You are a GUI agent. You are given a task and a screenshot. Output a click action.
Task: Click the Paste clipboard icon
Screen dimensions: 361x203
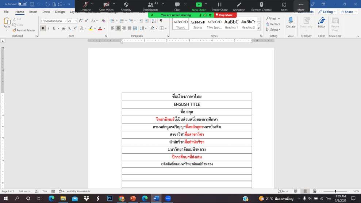pyautogui.click(x=7, y=21)
